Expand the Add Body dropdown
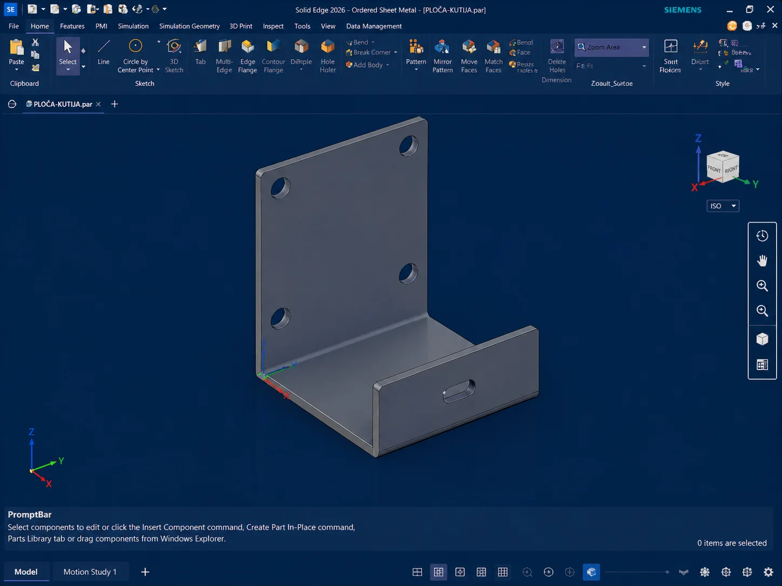Screen dimensions: 782x586 coord(388,65)
